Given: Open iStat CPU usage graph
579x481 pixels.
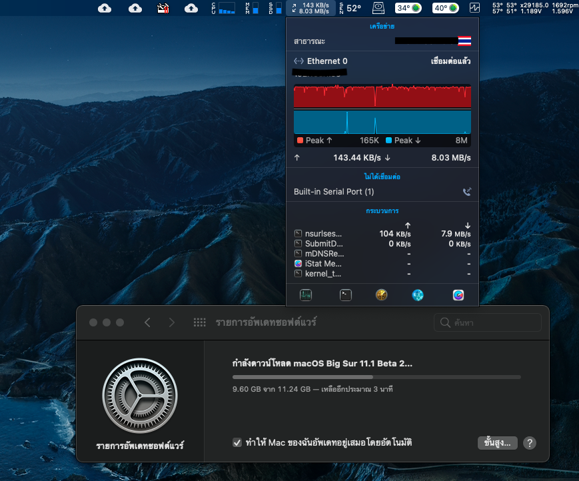Looking at the screenshot, I should 223,8.
